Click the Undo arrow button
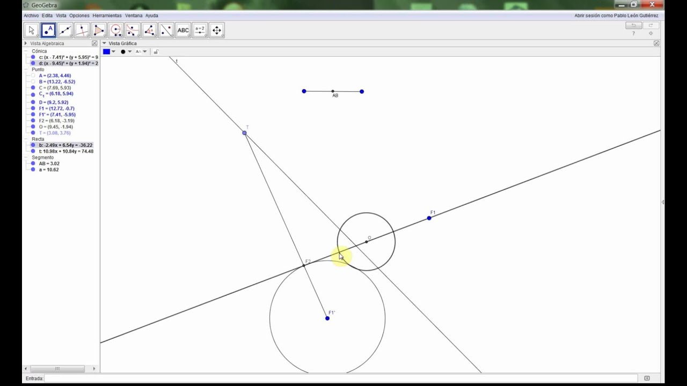Viewport: 687px width, 386px height. (633, 25)
